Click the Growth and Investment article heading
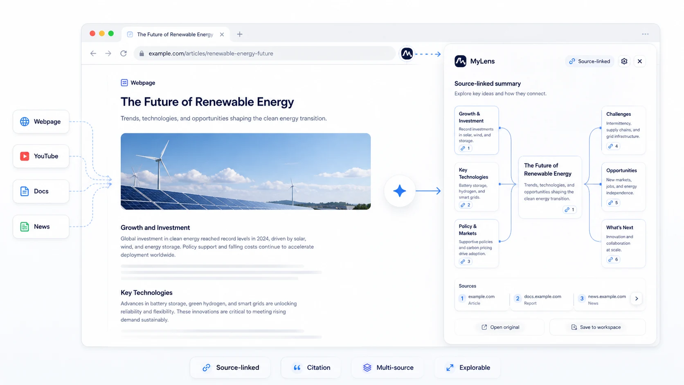Viewport: 684px width, 385px height. pyautogui.click(x=155, y=228)
